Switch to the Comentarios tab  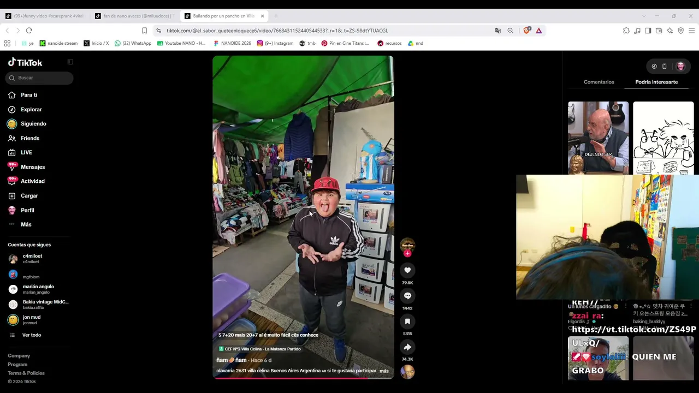(x=599, y=82)
